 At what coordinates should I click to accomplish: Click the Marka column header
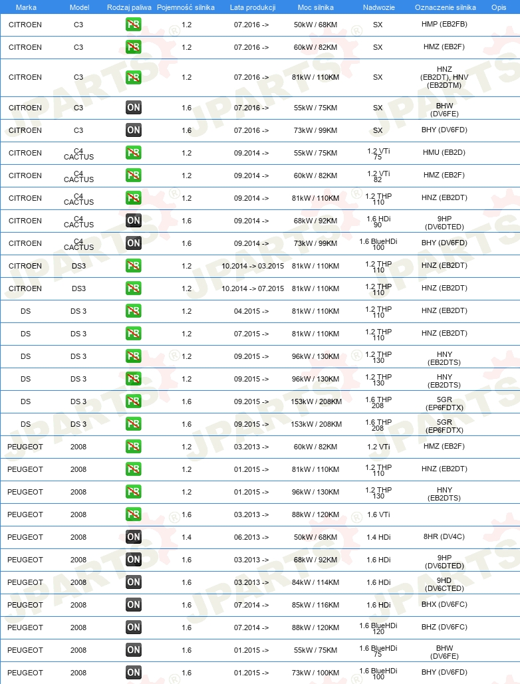tap(26, 7)
